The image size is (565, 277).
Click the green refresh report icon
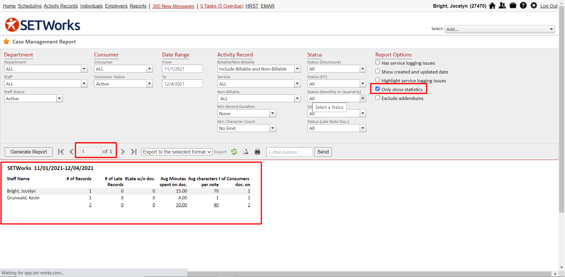click(x=234, y=152)
